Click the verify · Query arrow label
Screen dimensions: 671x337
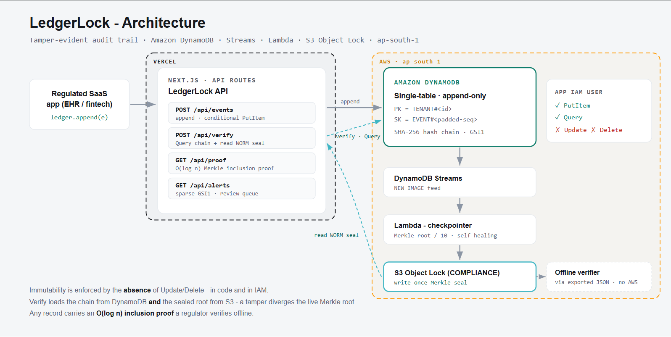pos(358,137)
